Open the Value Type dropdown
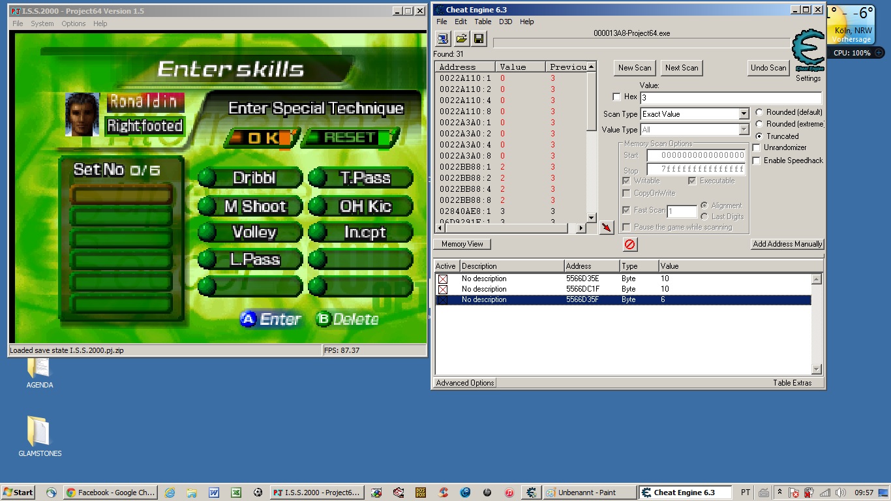 [x=744, y=130]
